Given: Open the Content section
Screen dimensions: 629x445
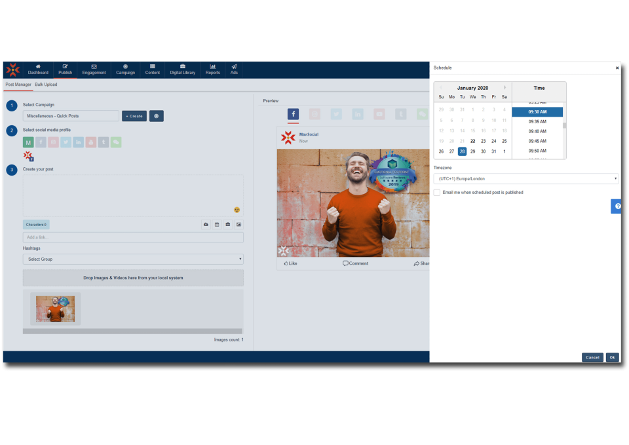Looking at the screenshot, I should click(x=153, y=70).
